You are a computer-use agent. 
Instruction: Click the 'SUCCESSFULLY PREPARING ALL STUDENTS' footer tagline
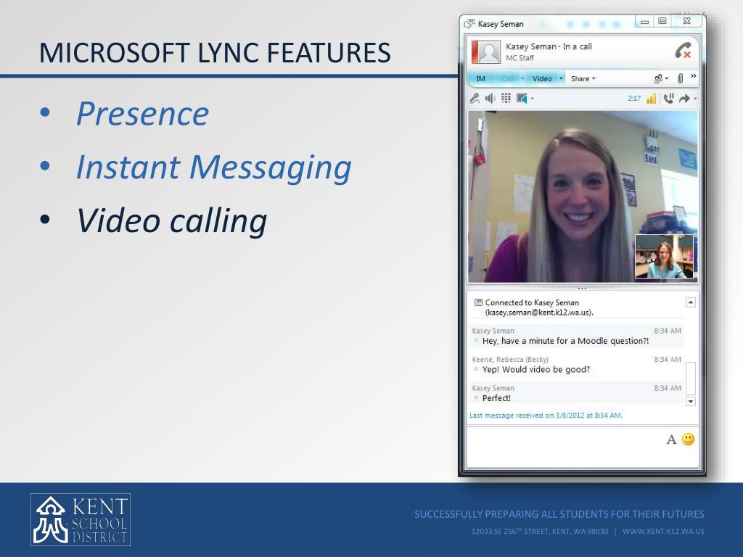pos(559,514)
